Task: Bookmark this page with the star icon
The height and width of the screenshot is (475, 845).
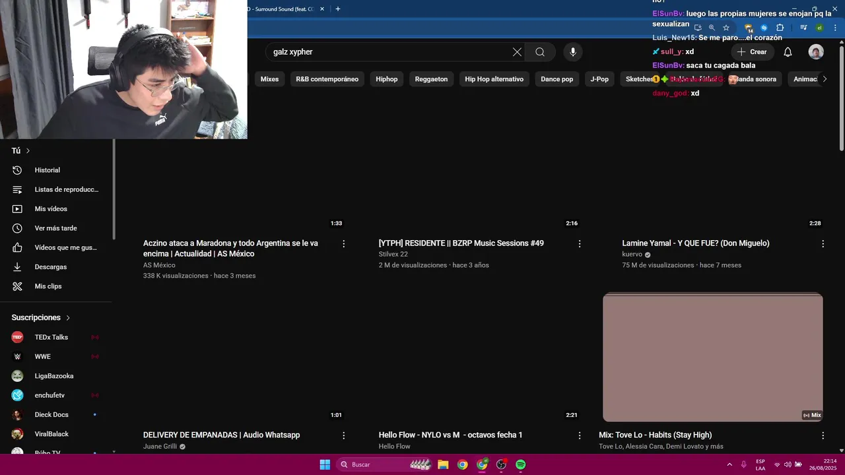Action: 726,28
